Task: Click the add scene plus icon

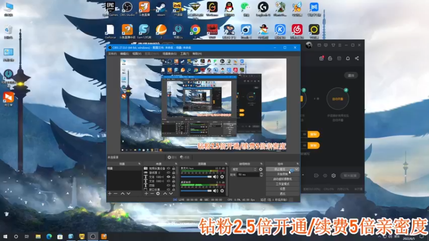Action: [110, 193]
